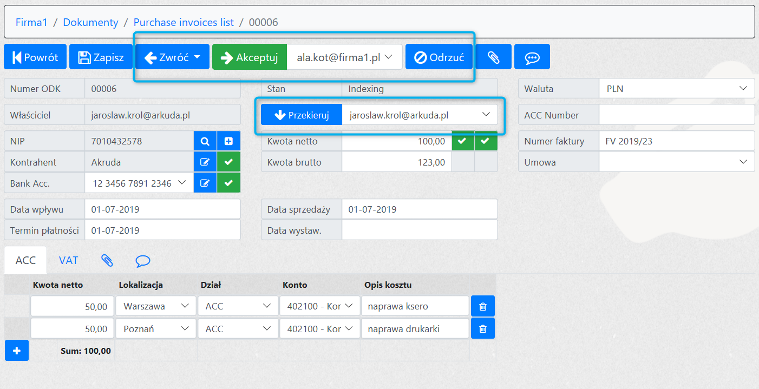Viewport: 759px width, 389px height.
Task: Open the paperclip attachments tab
Action: pyautogui.click(x=107, y=260)
